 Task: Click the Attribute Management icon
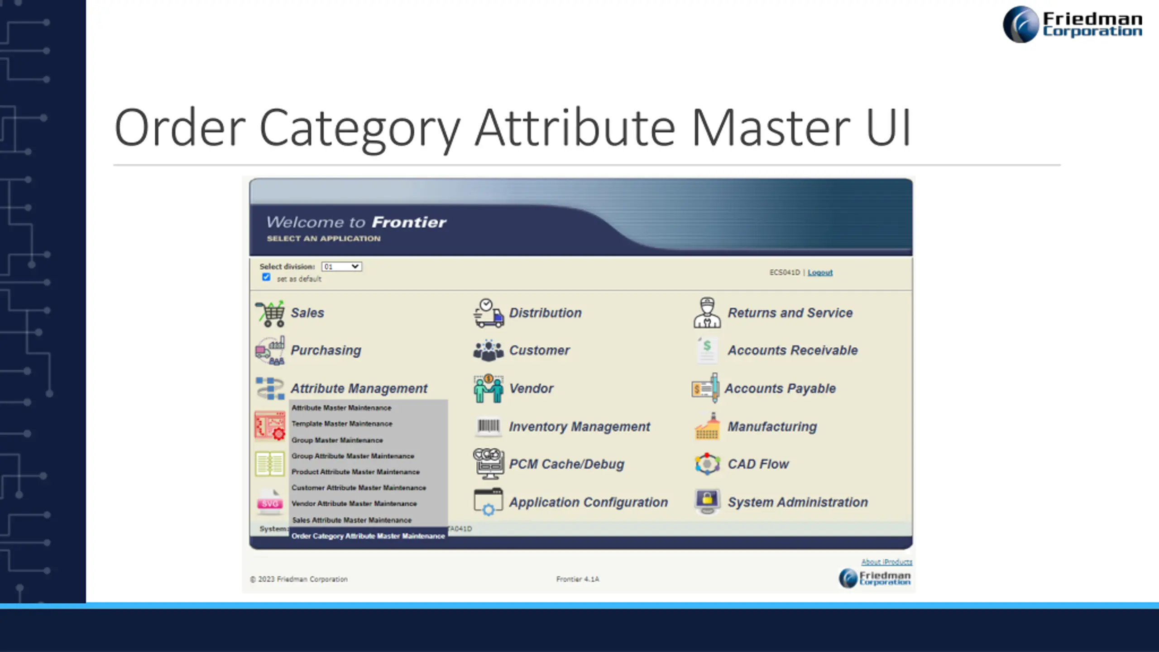click(x=270, y=388)
